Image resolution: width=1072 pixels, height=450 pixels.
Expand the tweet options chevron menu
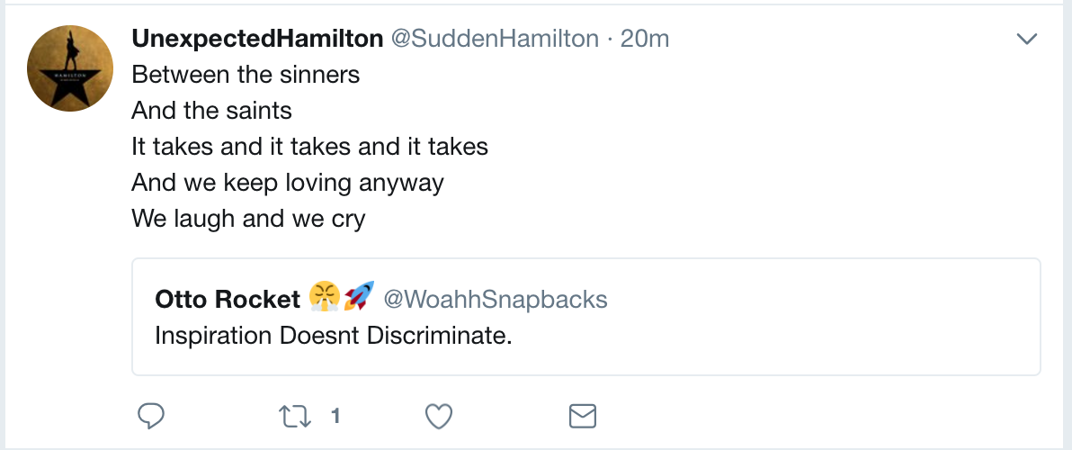1026,39
